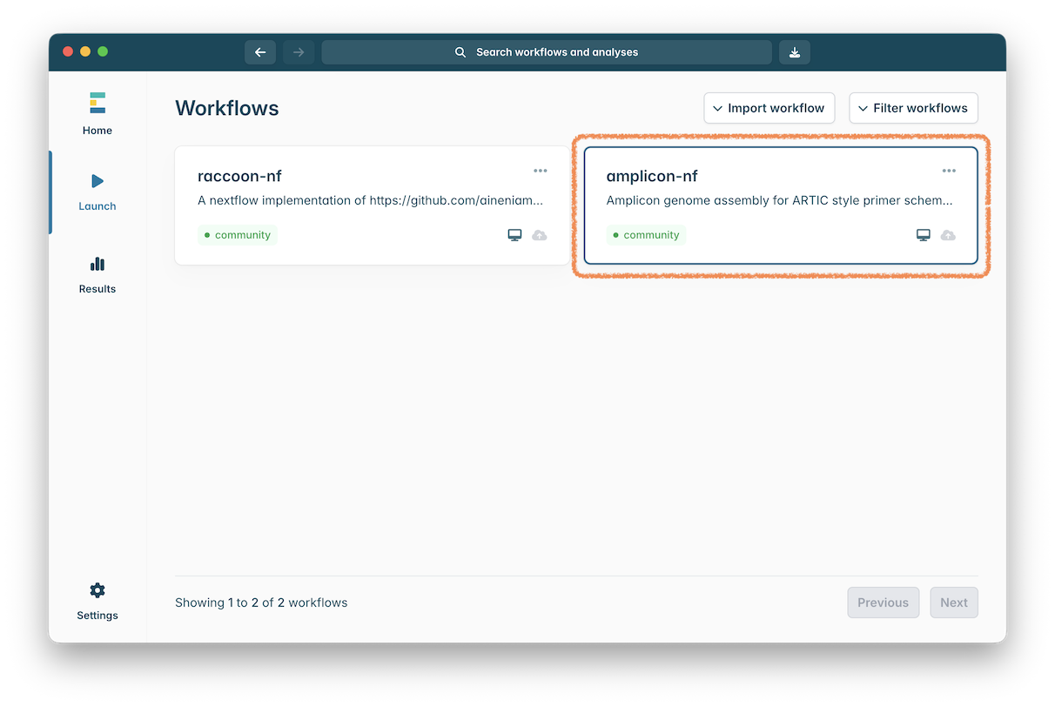The height and width of the screenshot is (707, 1055).
Task: Click the local computer icon on amplicon-nf
Action: pyautogui.click(x=924, y=235)
